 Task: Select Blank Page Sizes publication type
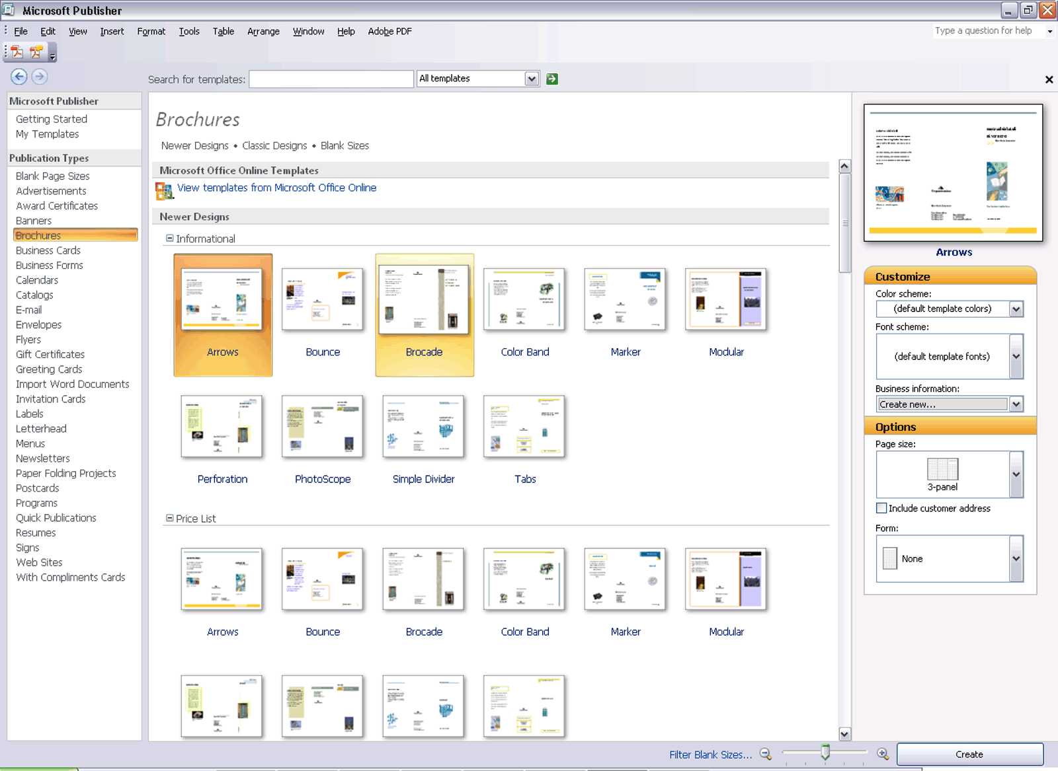pos(52,176)
